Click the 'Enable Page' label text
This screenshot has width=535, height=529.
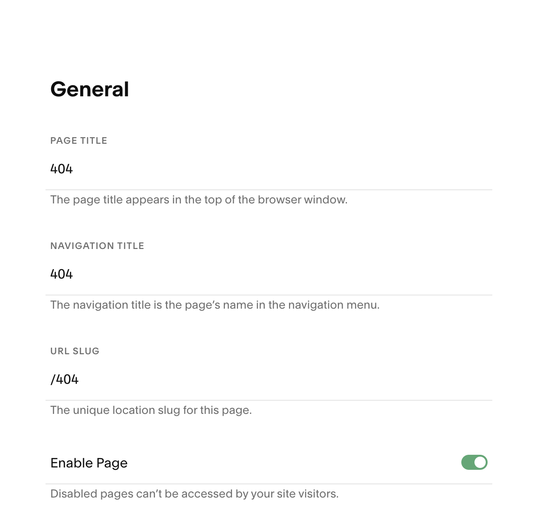(89, 463)
